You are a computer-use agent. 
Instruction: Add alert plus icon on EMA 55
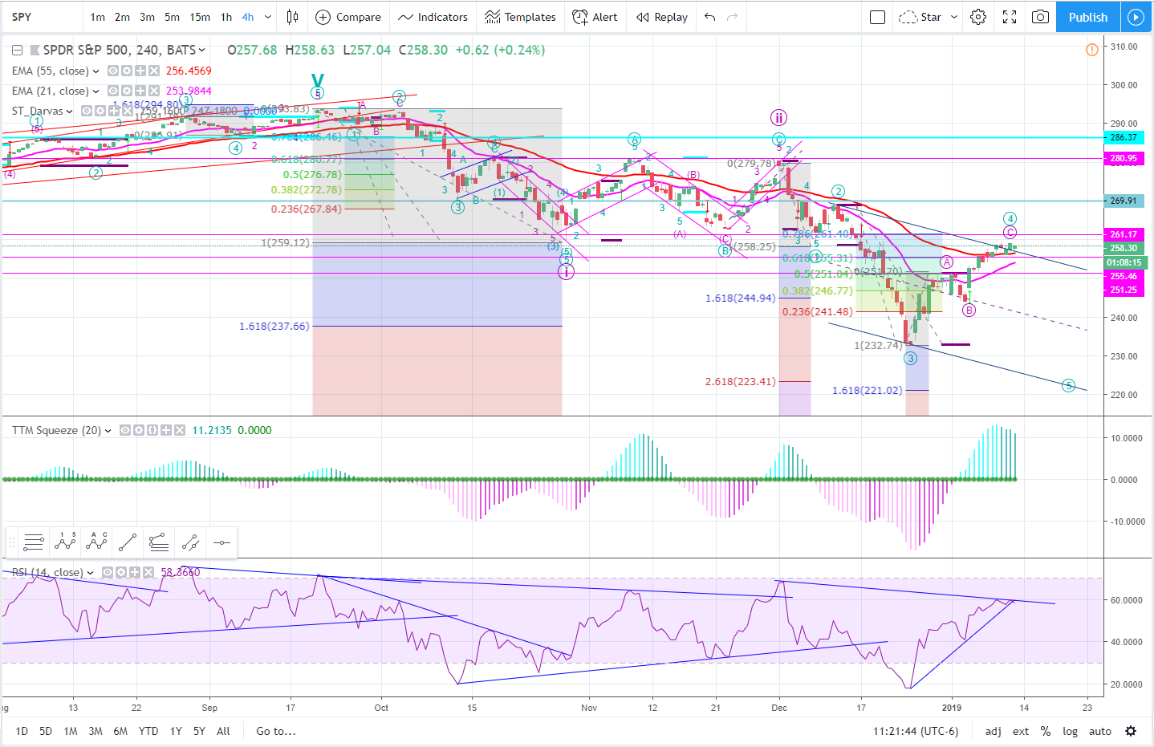[x=140, y=71]
